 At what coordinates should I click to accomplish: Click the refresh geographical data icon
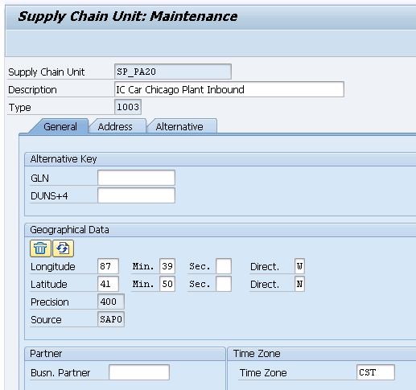63,248
